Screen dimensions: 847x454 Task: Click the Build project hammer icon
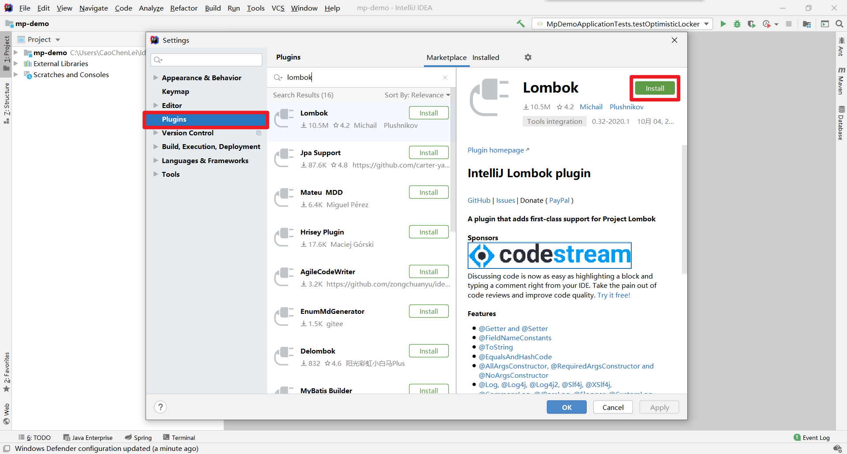tap(521, 24)
